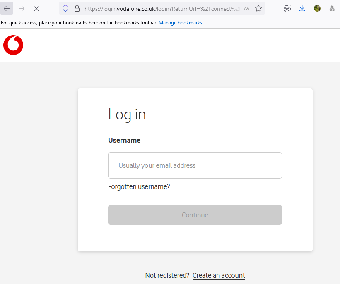Open the Manage bookmarks link

pyautogui.click(x=182, y=23)
